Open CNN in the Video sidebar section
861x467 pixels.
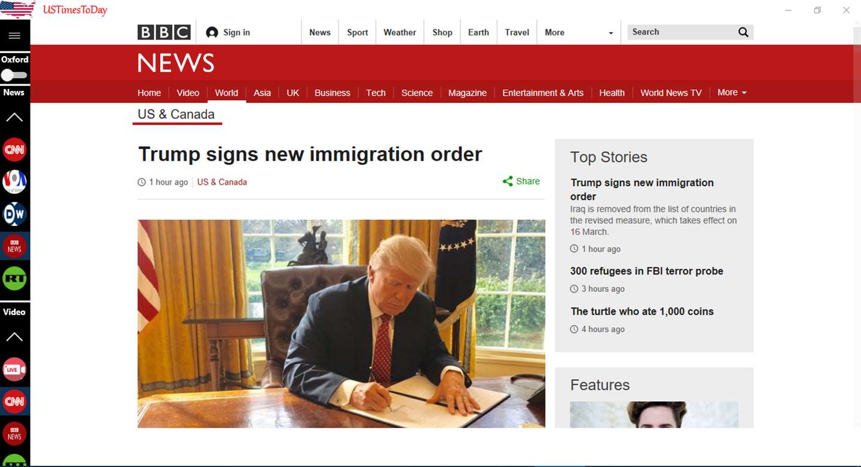[x=14, y=402]
